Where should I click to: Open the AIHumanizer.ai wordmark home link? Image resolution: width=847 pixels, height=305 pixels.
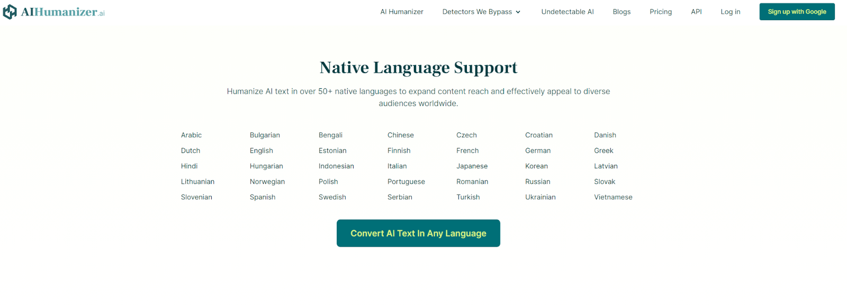pyautogui.click(x=63, y=12)
